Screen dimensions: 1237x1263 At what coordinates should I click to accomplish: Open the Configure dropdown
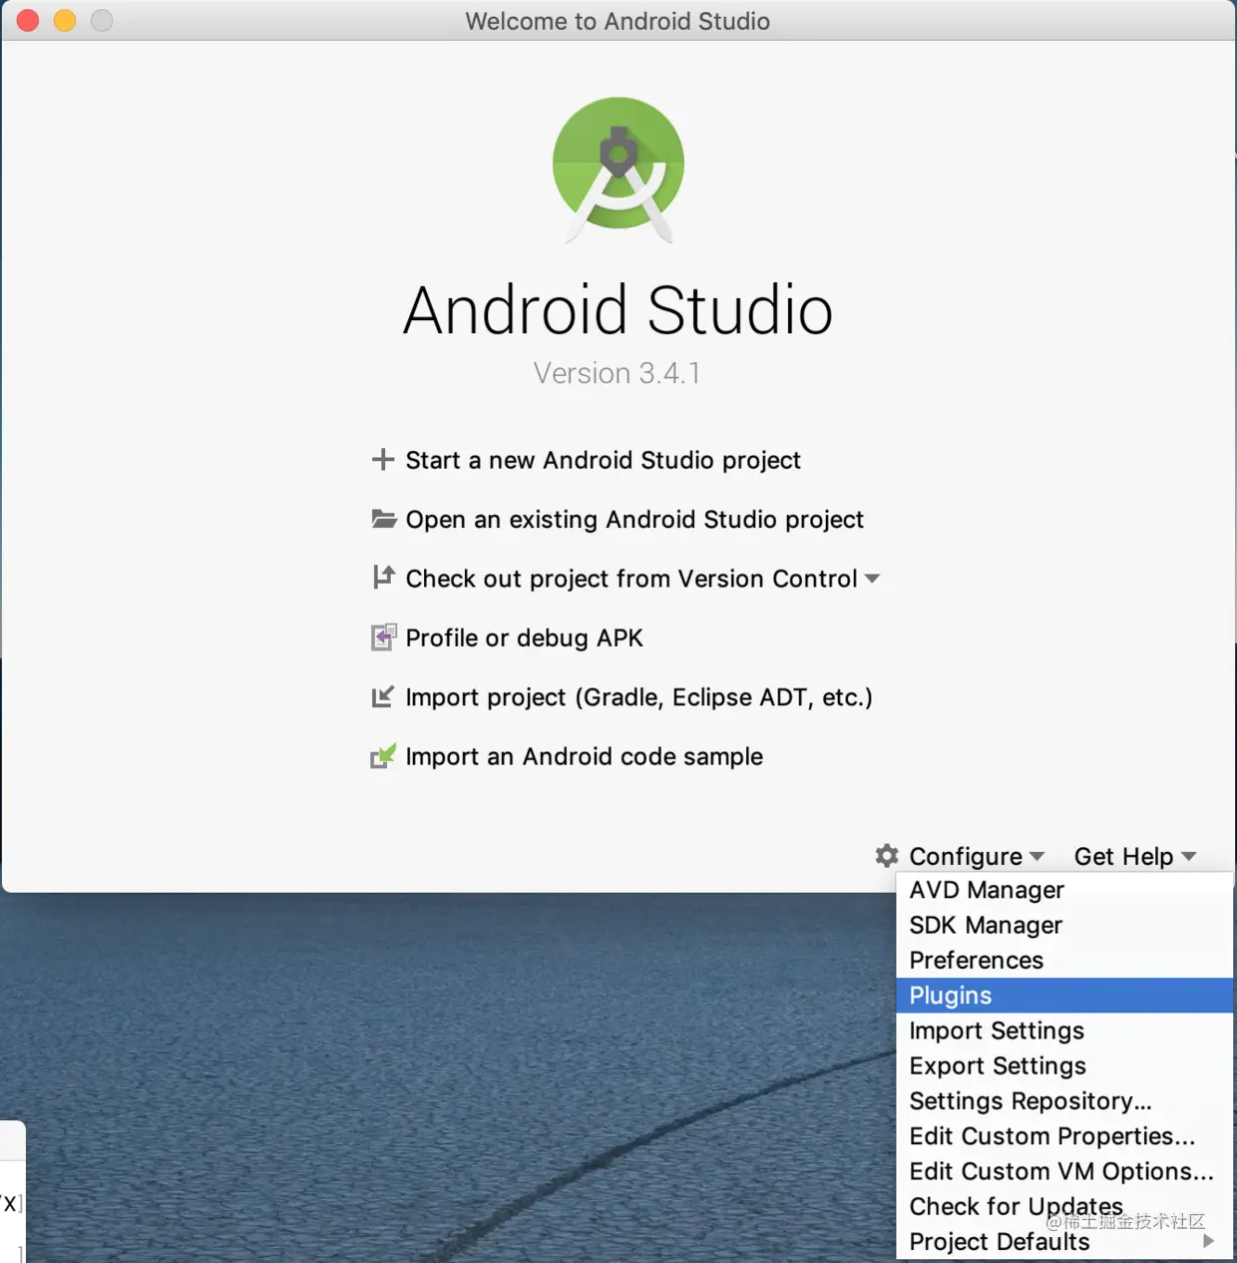coord(965,856)
